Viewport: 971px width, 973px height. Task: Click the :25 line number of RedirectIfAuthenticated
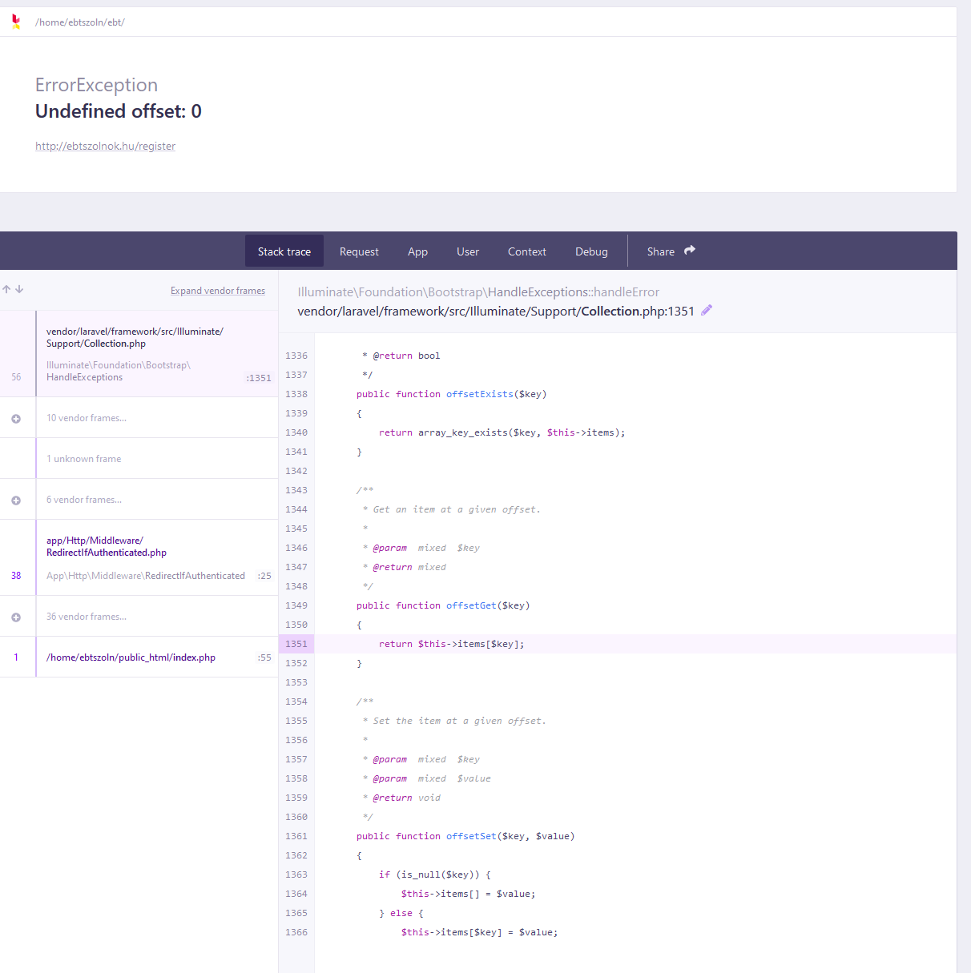pyautogui.click(x=264, y=576)
